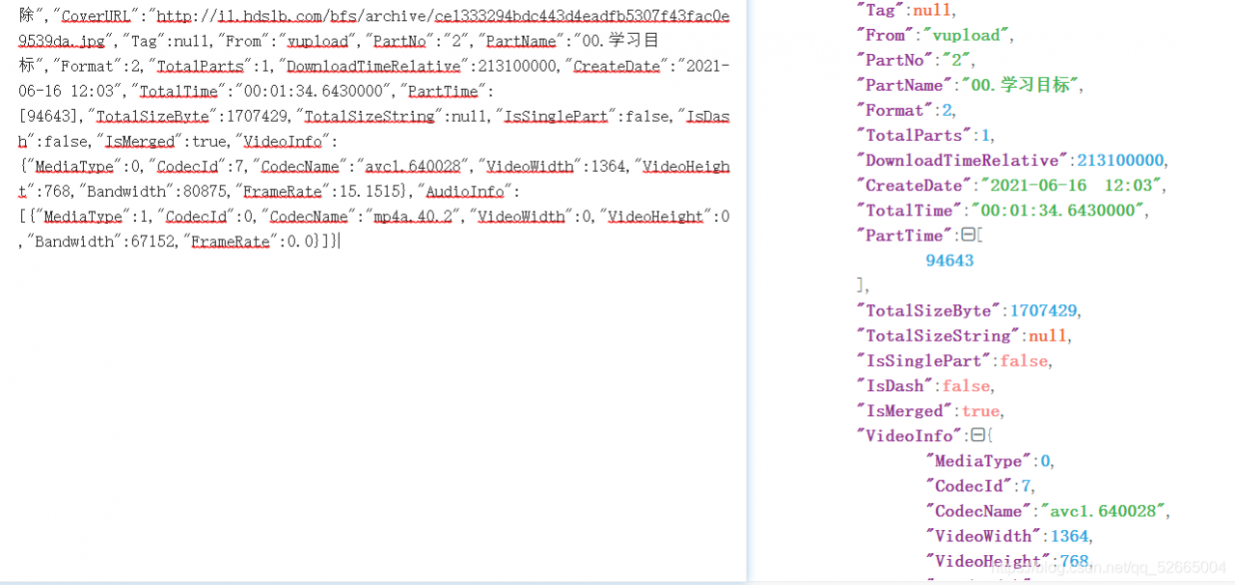Click the "PartNo" key in the formatted tree
The height and width of the screenshot is (585, 1235).
[x=892, y=60]
